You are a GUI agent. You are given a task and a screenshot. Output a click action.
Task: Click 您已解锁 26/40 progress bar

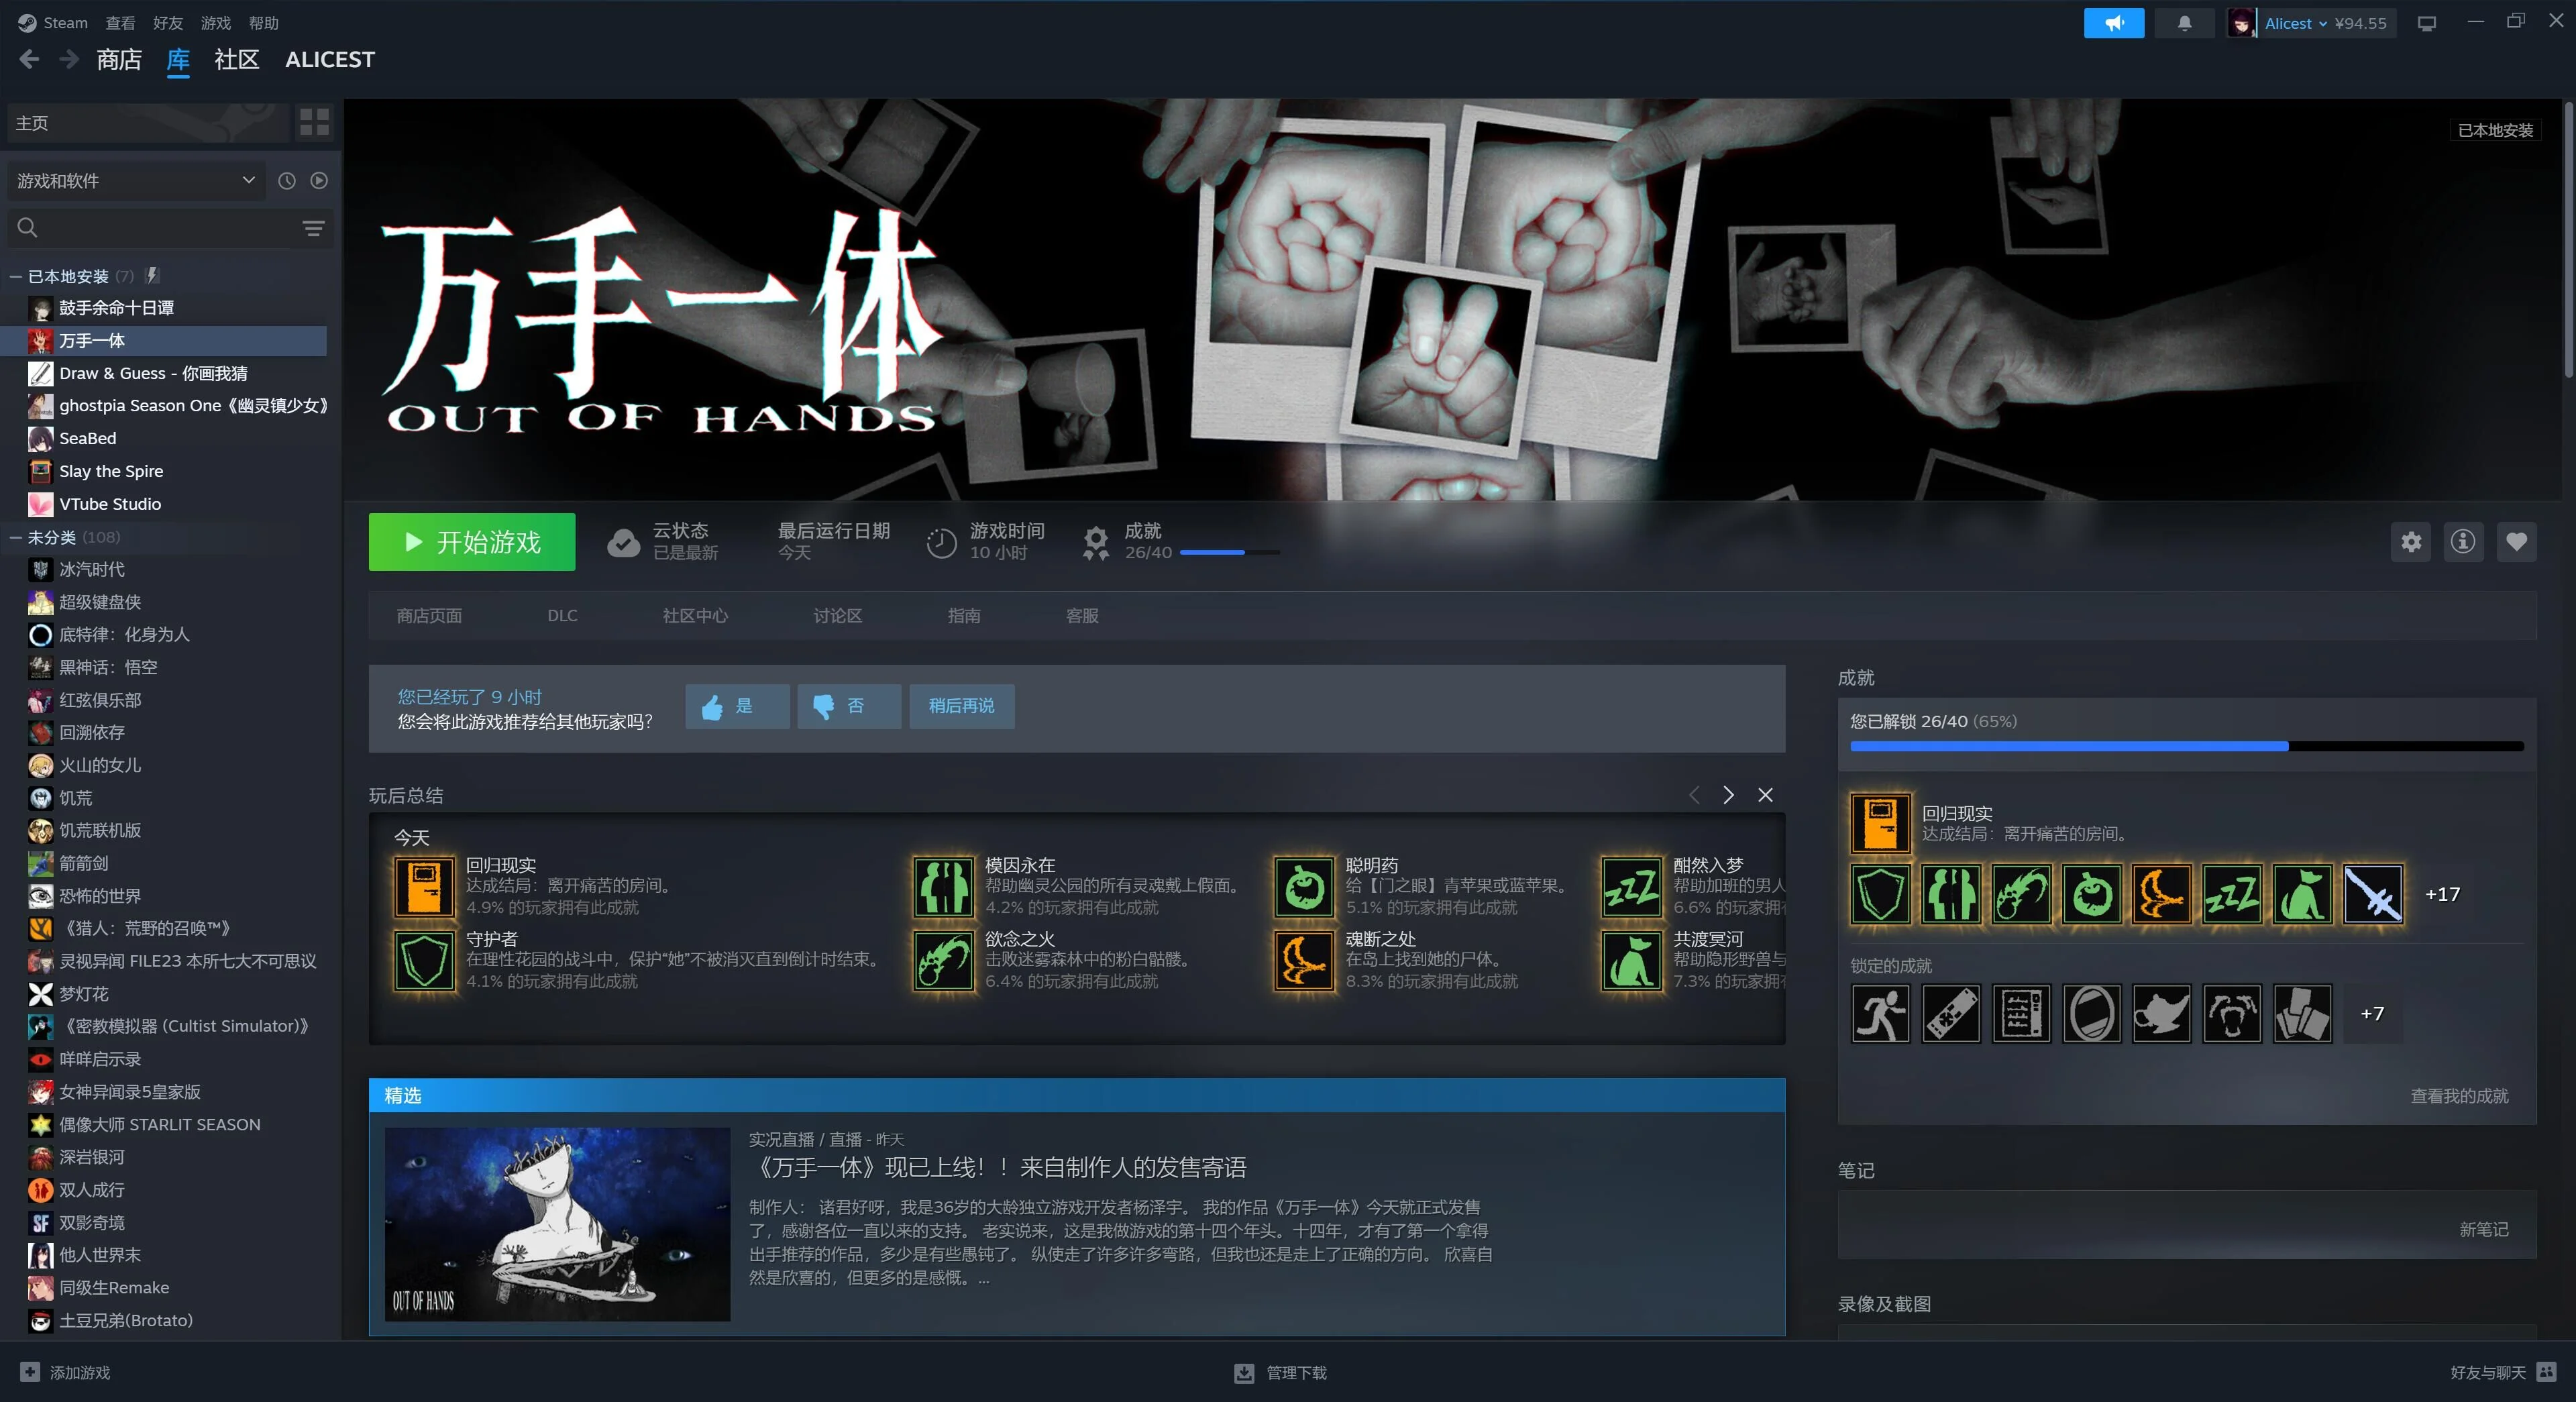tap(2186, 746)
